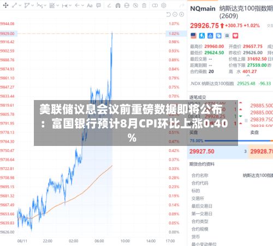Screen dimensions: 273x246
Task: Click the 02:00 time axis label
Action: pyautogui.click(x=74, y=241)
